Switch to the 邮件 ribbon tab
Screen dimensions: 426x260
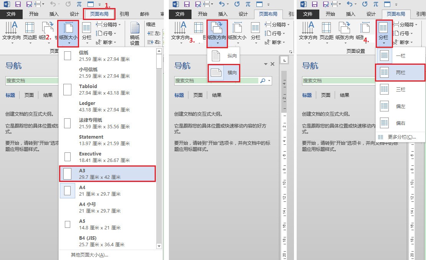click(x=144, y=14)
